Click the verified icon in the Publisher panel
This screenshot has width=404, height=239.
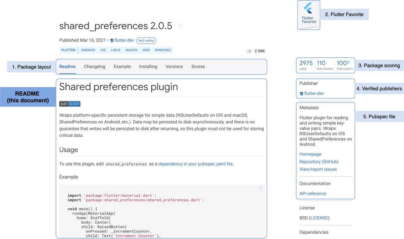[x=302, y=93]
